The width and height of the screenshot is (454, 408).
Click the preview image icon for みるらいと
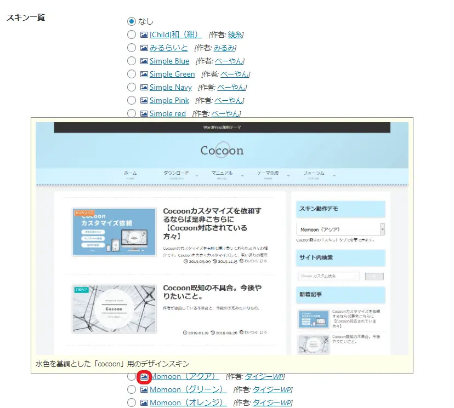point(144,48)
